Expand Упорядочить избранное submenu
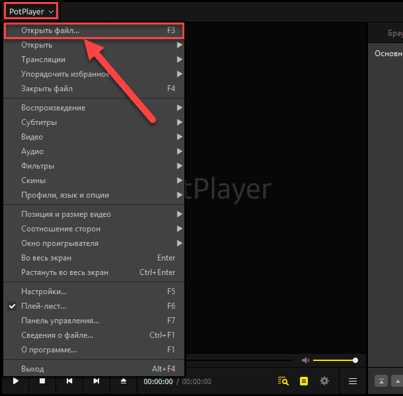403x396 pixels. click(x=94, y=74)
